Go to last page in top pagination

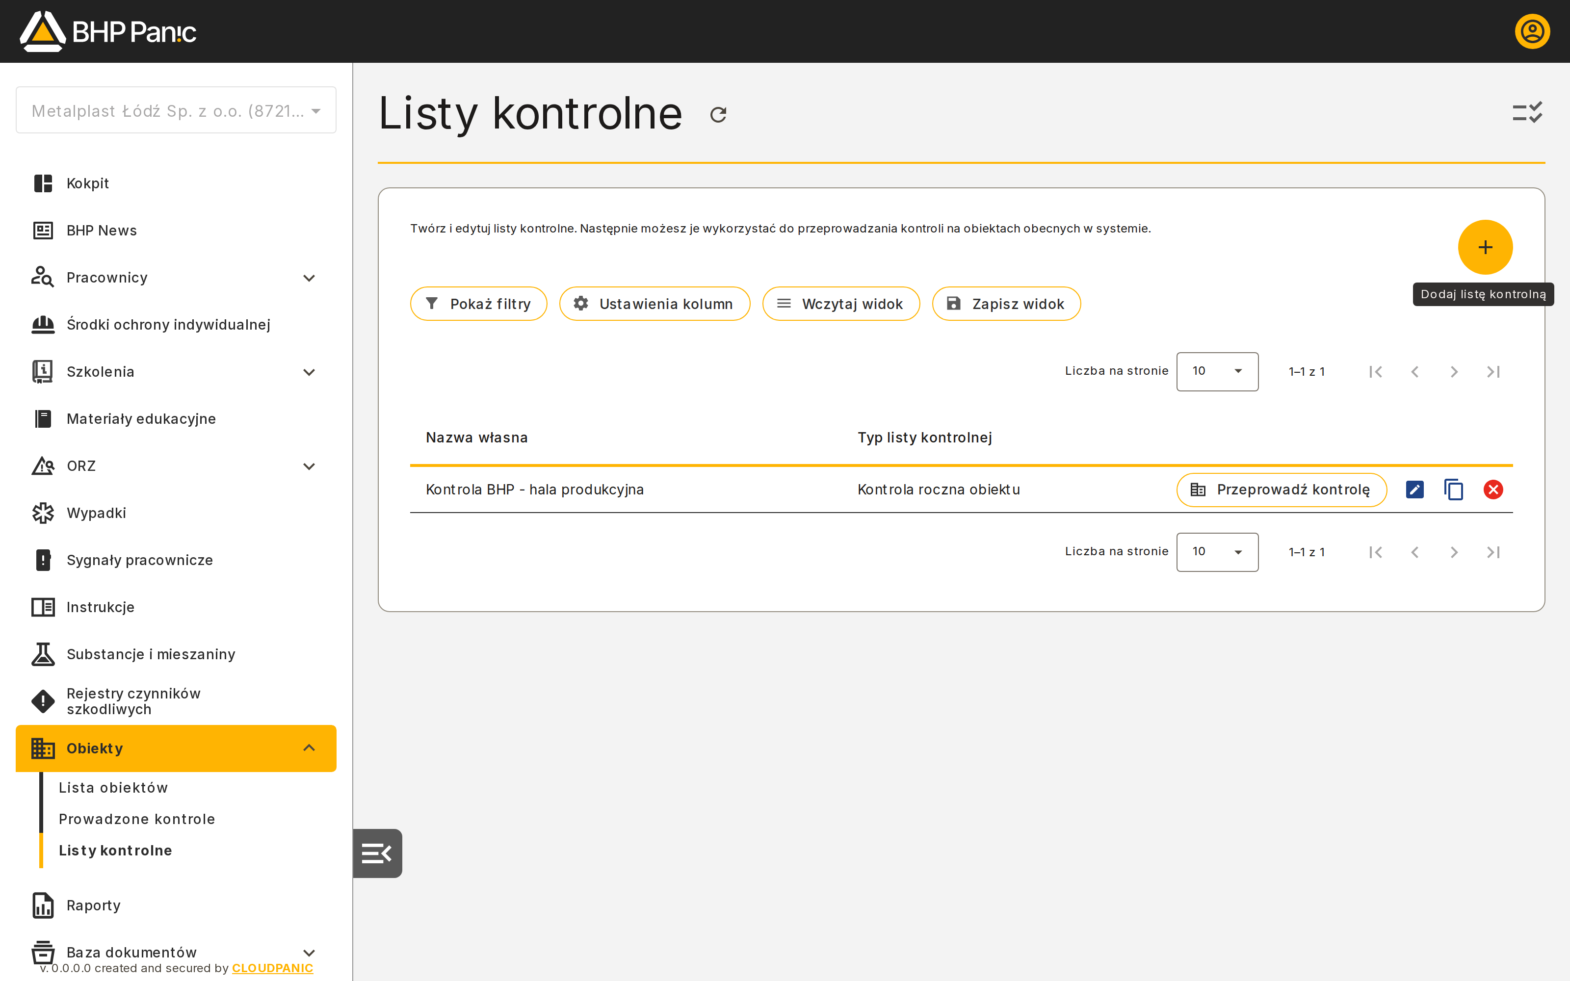pyautogui.click(x=1493, y=372)
